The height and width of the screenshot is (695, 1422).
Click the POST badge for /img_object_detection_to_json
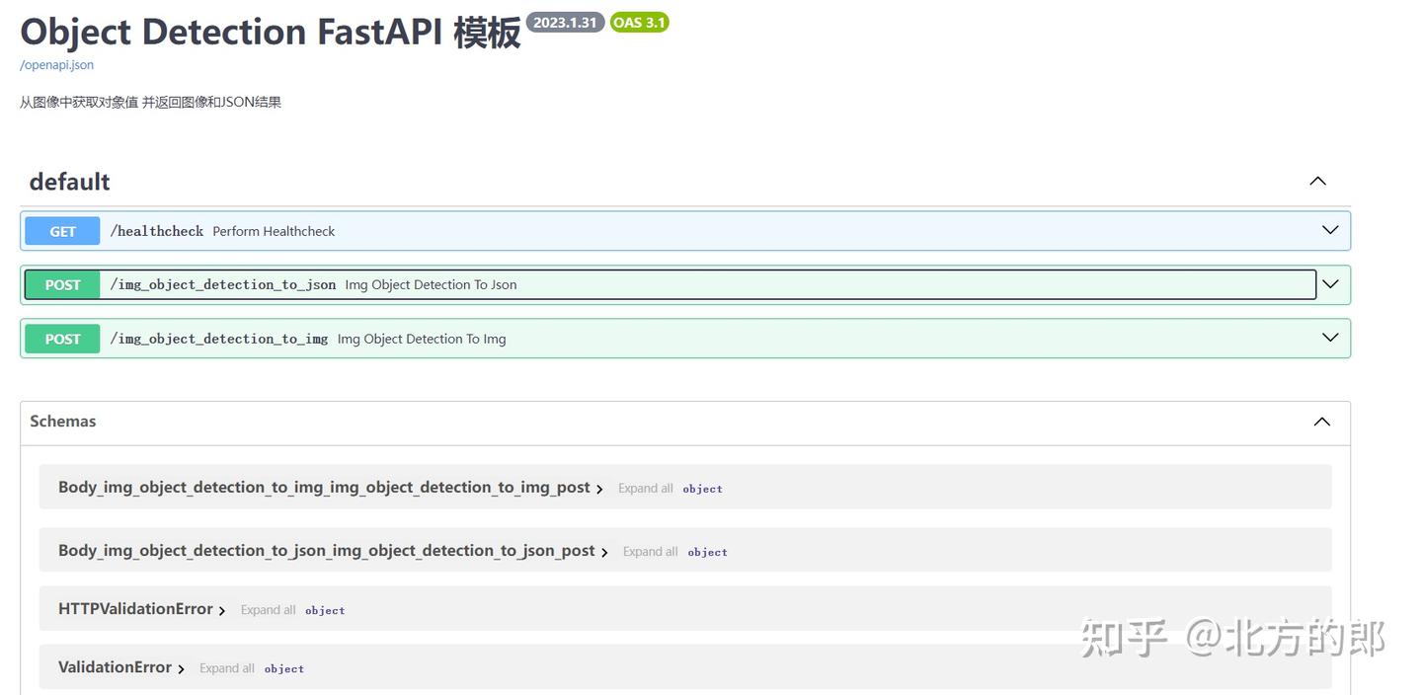(62, 284)
